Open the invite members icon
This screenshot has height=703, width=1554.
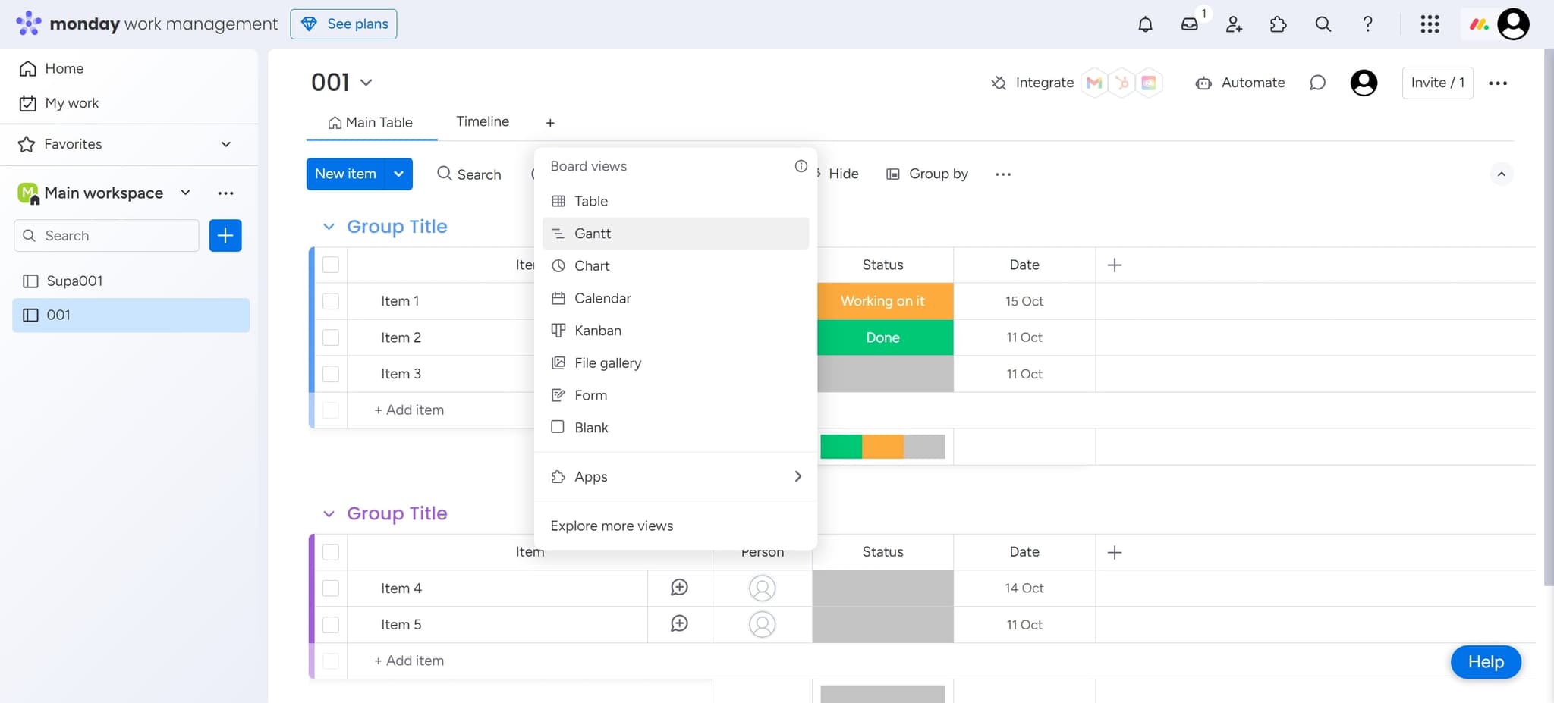click(x=1233, y=24)
